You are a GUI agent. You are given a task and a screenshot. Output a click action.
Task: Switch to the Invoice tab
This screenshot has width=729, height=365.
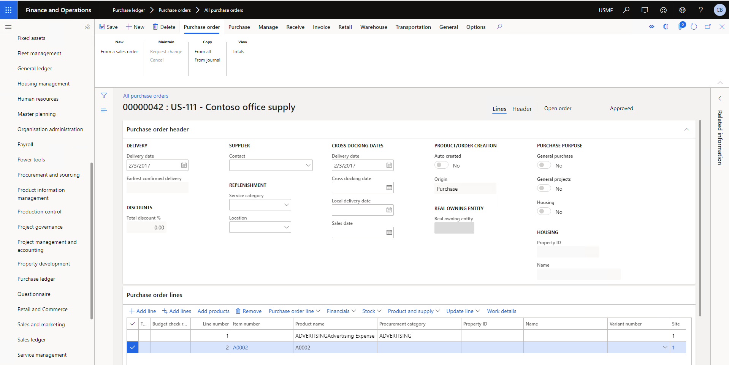[321, 27]
